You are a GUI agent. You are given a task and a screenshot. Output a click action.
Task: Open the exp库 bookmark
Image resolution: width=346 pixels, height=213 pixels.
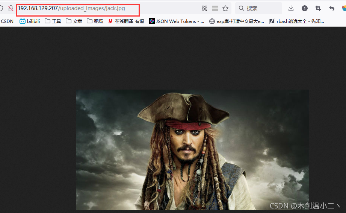[x=237, y=21]
